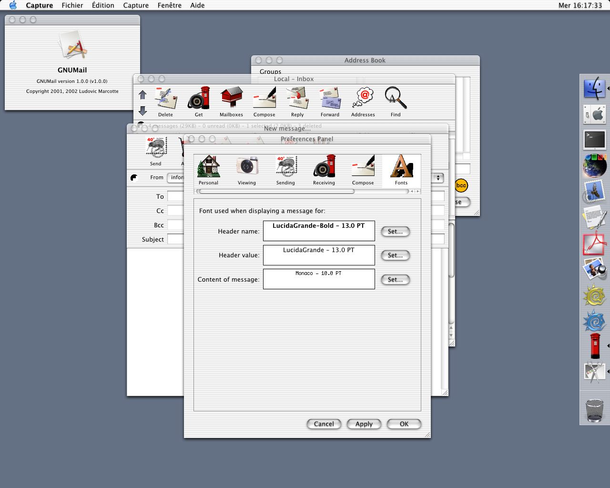610x488 pixels.
Task: Open the Viewing preferences pane
Action: point(247,170)
